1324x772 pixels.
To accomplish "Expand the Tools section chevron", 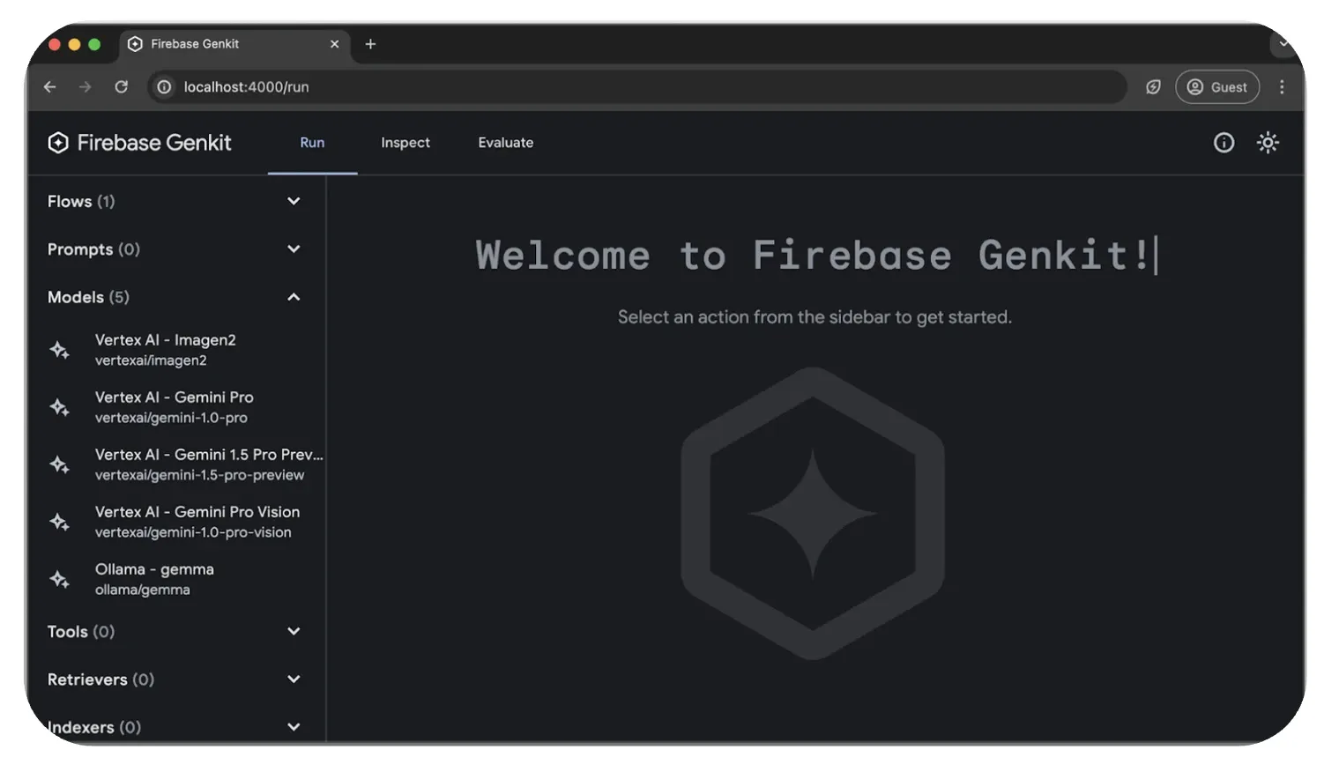I will coord(294,632).
